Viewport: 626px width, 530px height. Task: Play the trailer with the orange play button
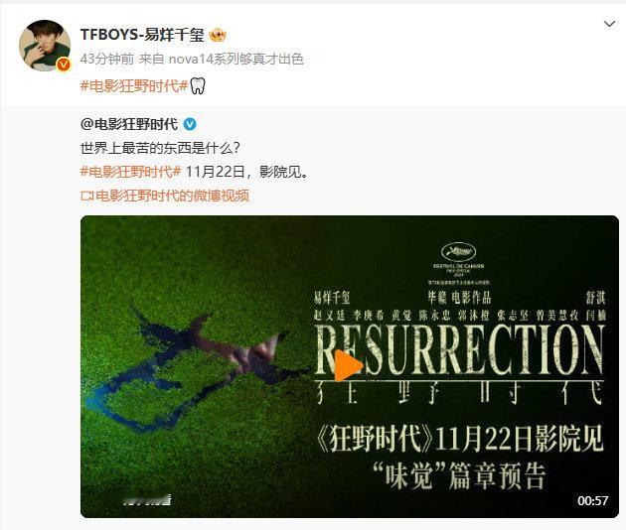point(348,365)
